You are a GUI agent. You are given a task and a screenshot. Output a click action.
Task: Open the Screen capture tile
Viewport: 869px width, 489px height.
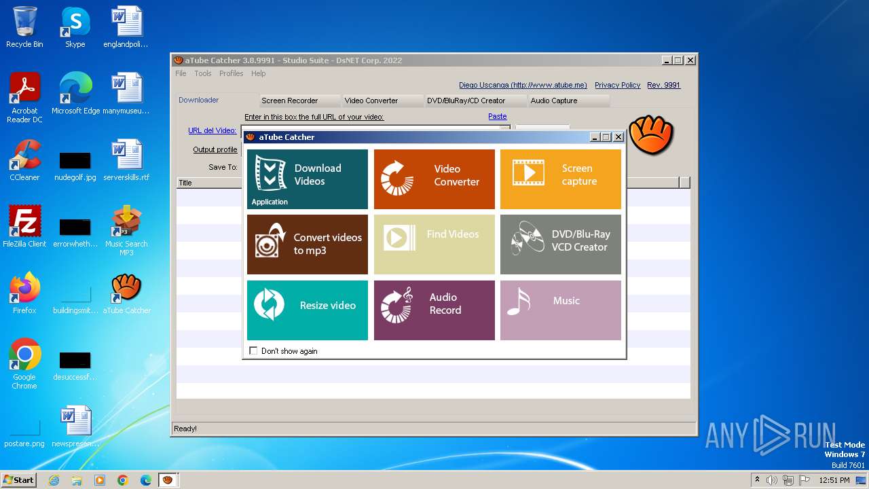point(561,179)
